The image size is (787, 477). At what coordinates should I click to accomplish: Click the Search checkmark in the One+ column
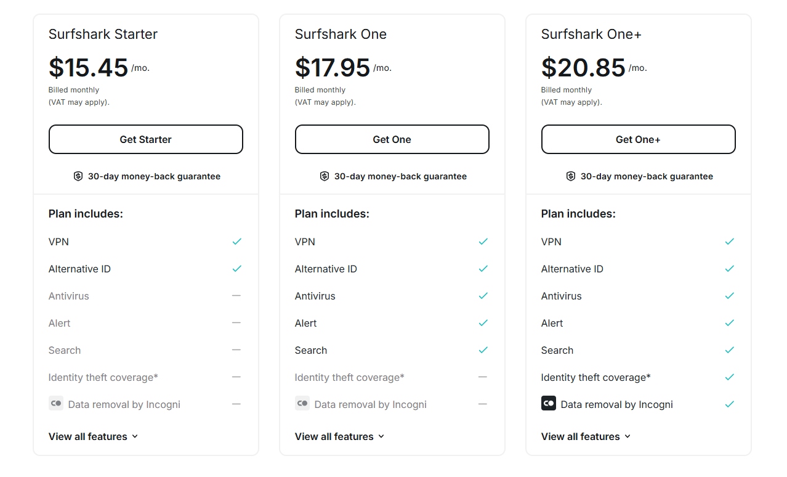coord(729,350)
